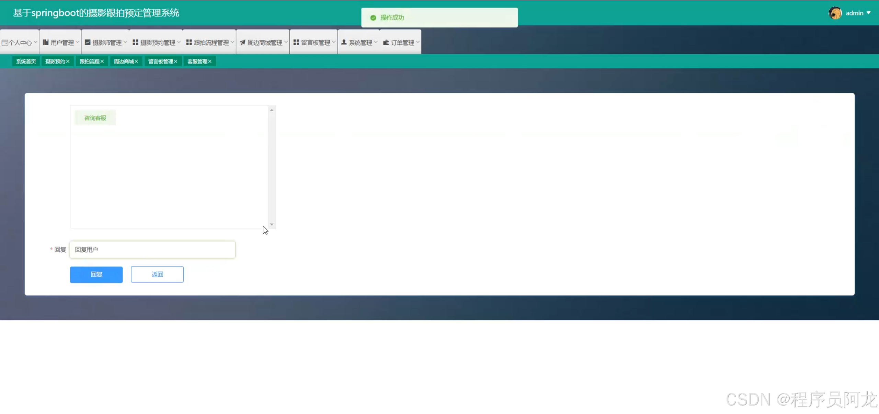Open the 个人中心 menu
Screen dimensions: 879x414
(20, 43)
